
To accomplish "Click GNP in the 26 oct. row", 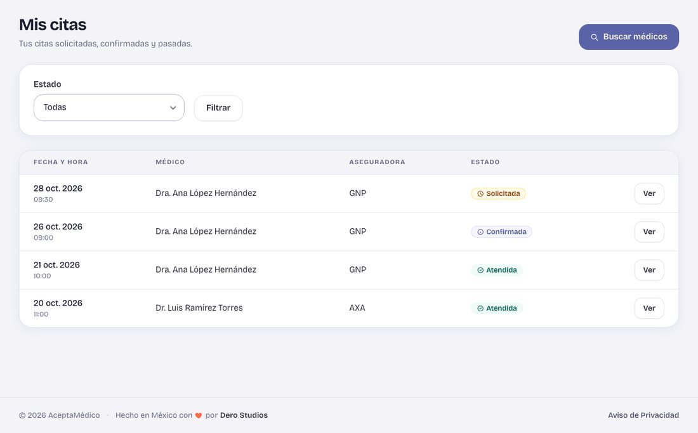I will pos(357,231).
